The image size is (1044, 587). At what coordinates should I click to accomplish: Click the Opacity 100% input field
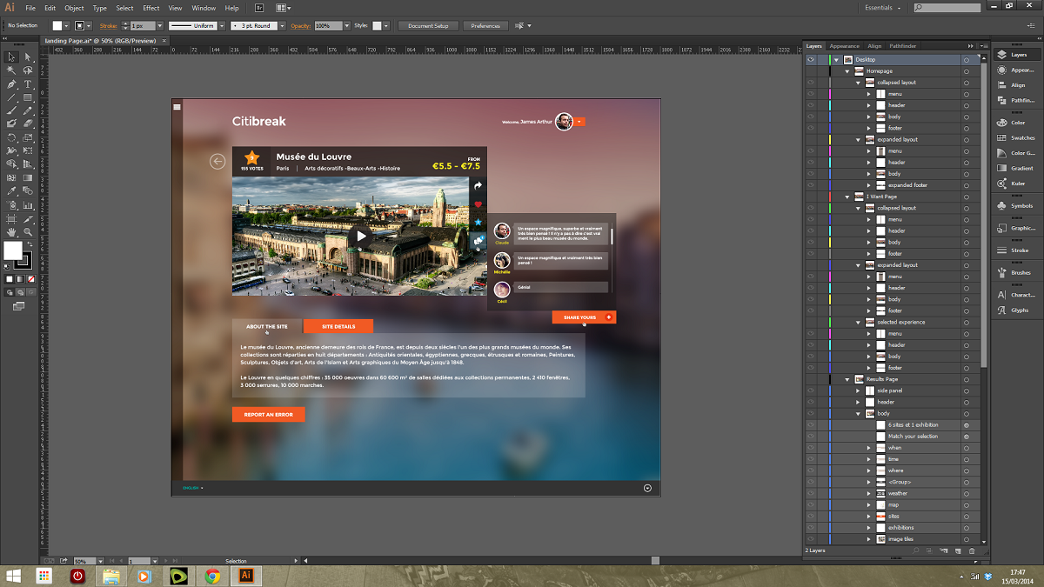pyautogui.click(x=327, y=25)
